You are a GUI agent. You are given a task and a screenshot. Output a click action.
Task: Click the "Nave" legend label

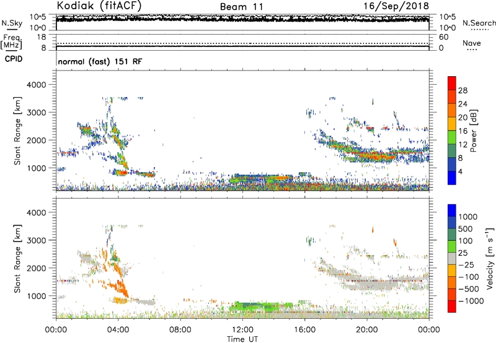point(472,43)
